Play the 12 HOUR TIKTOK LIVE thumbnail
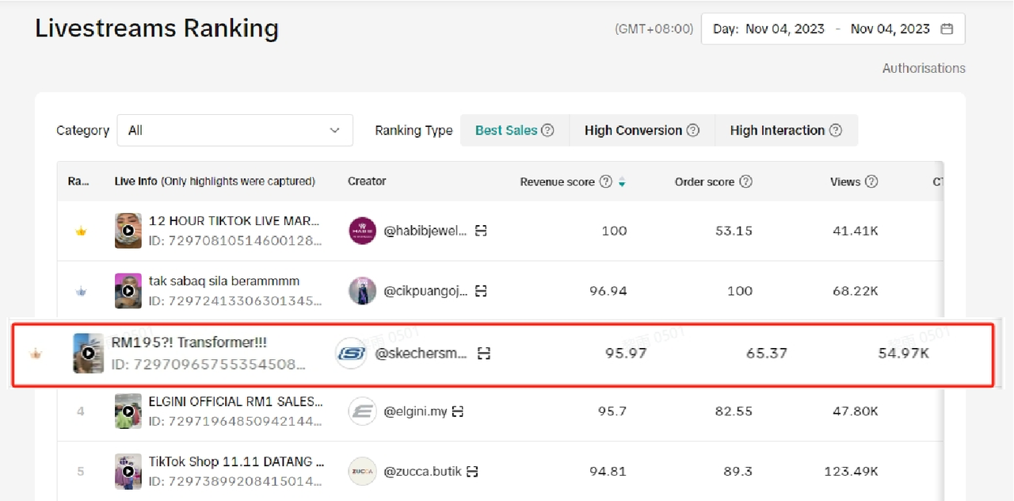Screen dimensions: 1014x501 pos(128,231)
